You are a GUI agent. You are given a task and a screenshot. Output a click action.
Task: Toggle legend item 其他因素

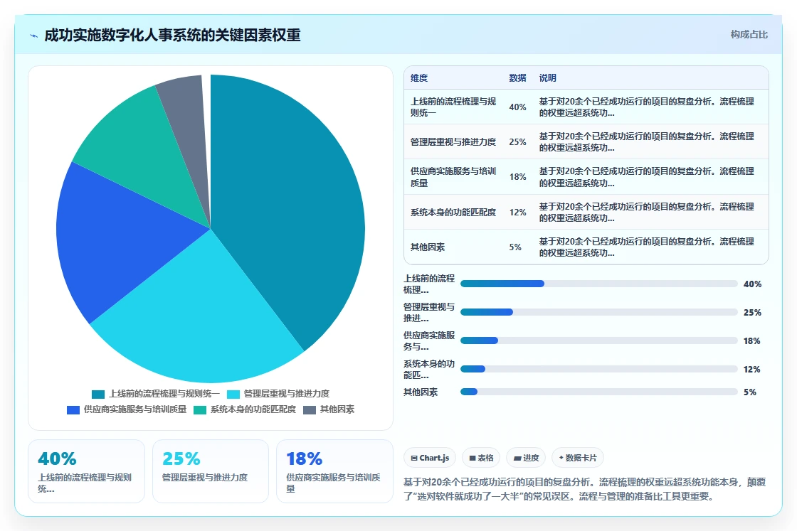[x=329, y=409]
